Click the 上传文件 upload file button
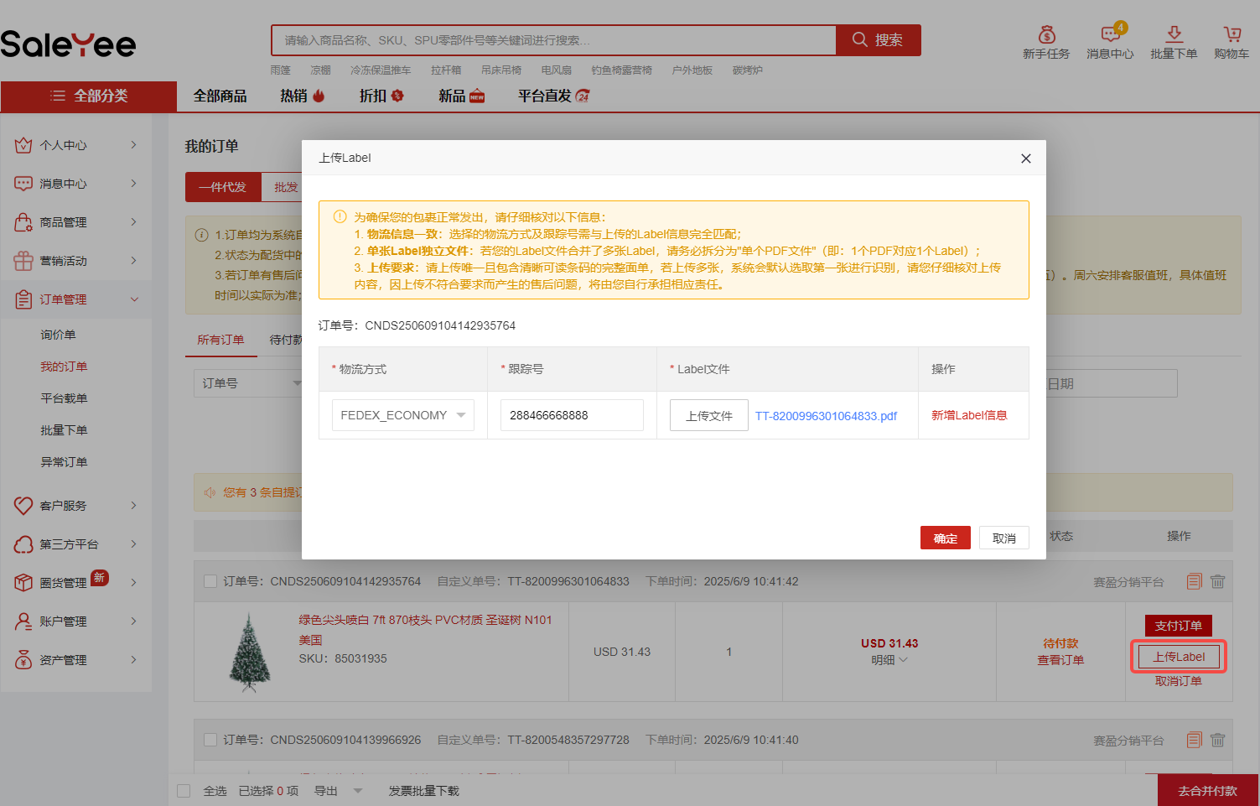The width and height of the screenshot is (1260, 806). point(708,415)
